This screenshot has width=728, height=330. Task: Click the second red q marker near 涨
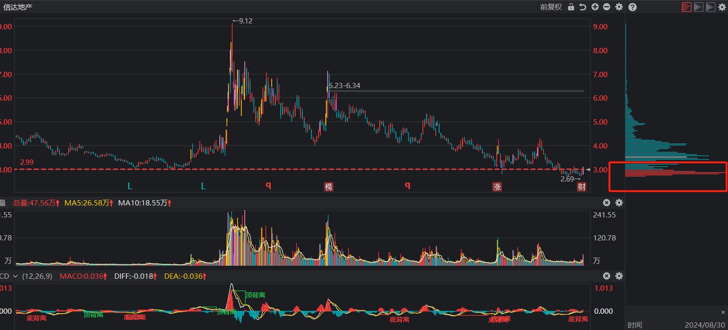pos(407,185)
